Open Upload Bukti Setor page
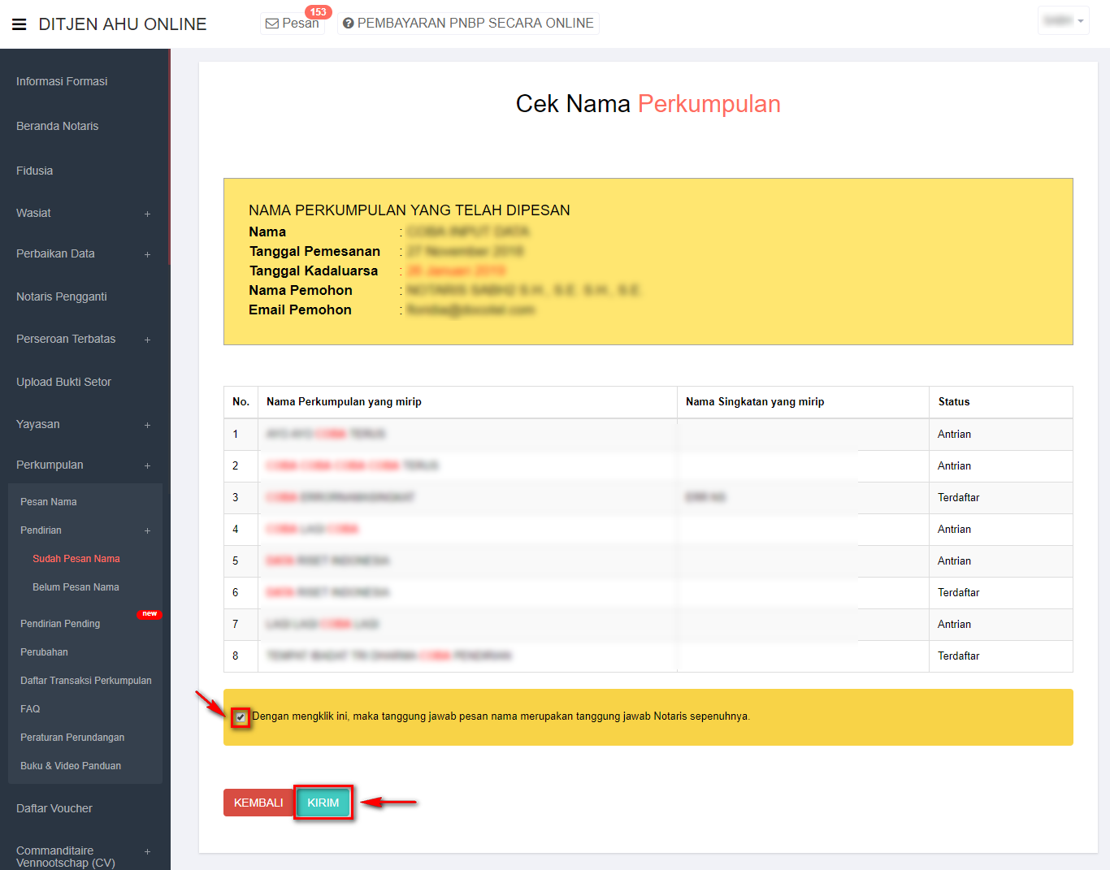 pos(63,382)
